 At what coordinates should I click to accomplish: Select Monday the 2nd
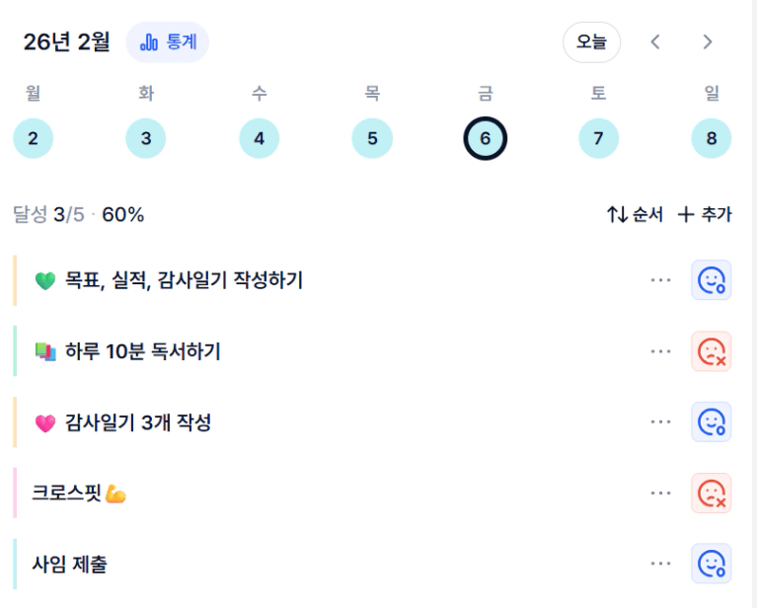tap(33, 138)
